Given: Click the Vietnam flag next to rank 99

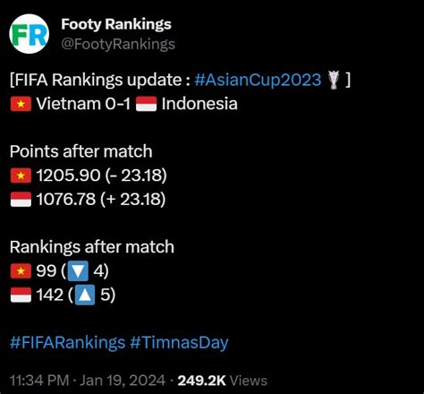Looking at the screenshot, I should [x=21, y=271].
